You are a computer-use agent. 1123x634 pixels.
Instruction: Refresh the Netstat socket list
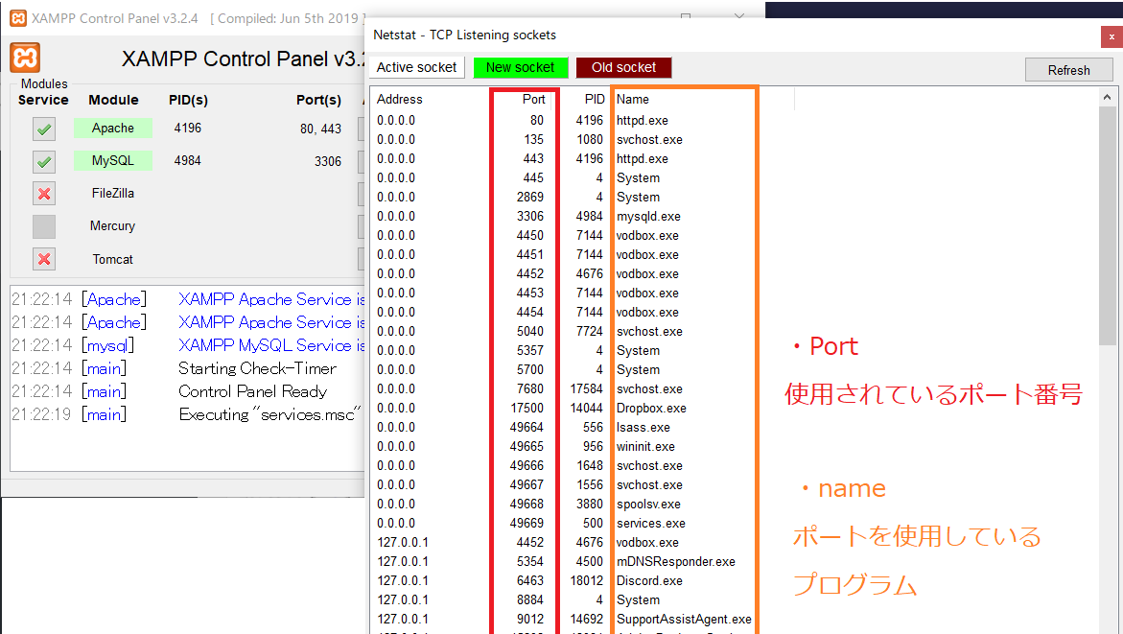(x=1068, y=70)
